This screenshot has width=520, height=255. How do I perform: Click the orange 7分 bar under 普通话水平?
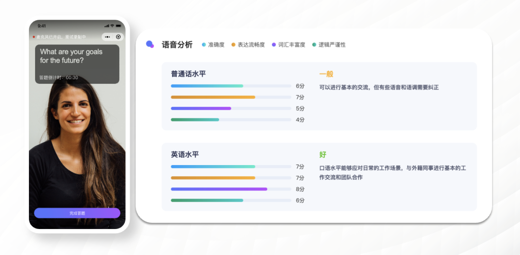[213, 97]
